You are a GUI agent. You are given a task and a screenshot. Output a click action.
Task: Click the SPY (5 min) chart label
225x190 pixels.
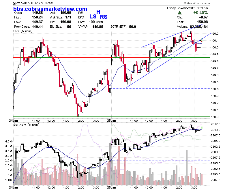coord(23,31)
